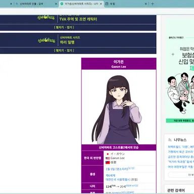Image resolution: width=194 pixels, height=194 pixels.
Task: Open a new tab with plus button
Action: [x=153, y=4]
